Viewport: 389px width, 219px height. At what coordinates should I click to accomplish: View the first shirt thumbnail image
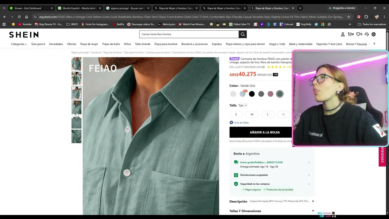pos(76,64)
